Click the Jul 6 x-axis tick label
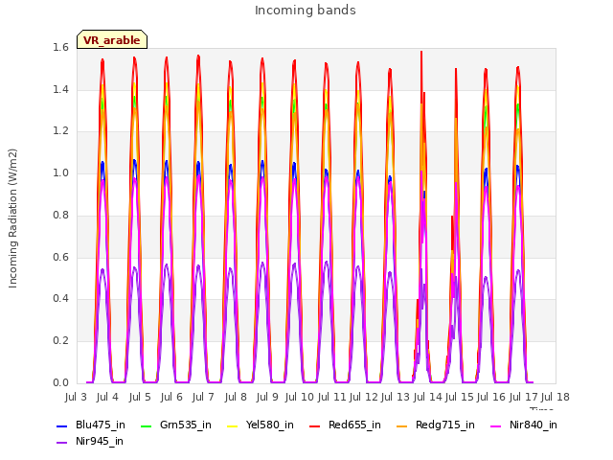The width and height of the screenshot is (613, 460). point(171,397)
